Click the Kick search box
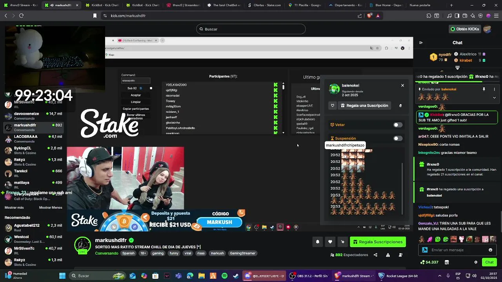502x282 pixels. [x=251, y=29]
